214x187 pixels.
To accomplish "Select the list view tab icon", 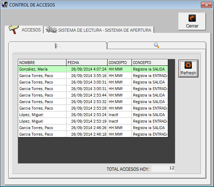I will pyautogui.click(x=57, y=46).
